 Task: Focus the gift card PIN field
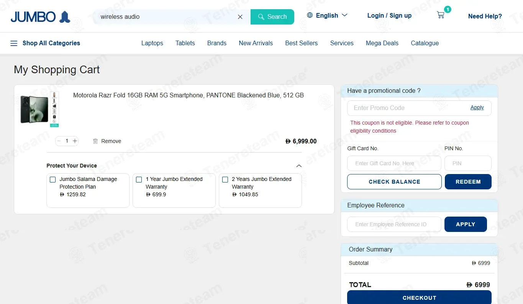468,163
